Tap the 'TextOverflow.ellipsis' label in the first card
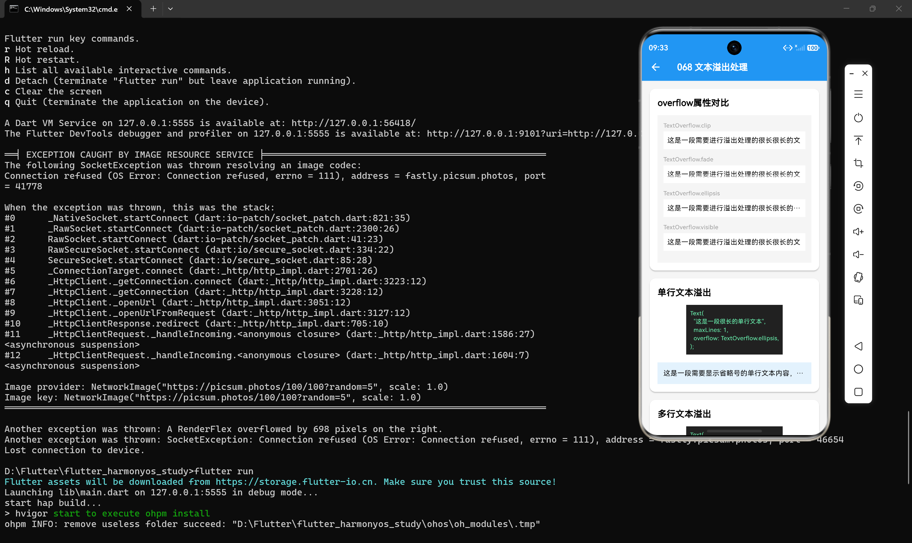 pos(691,193)
